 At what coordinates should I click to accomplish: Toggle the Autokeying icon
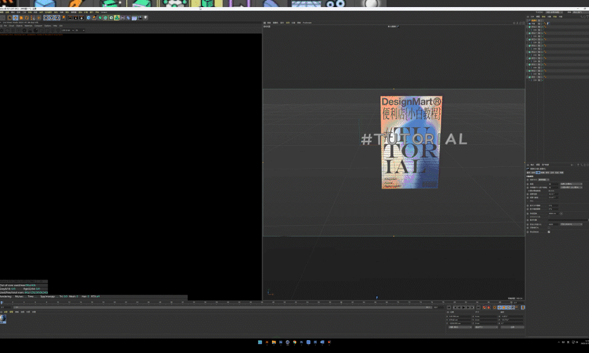pos(488,308)
